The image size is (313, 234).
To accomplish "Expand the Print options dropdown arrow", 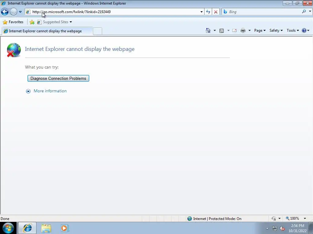I will [x=249, y=30].
